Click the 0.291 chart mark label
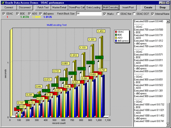 [x=30, y=95]
